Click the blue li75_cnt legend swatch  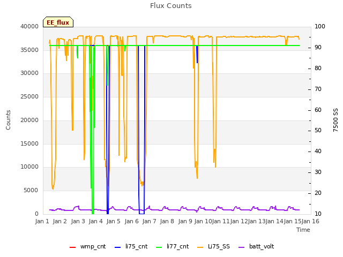pos(118,247)
